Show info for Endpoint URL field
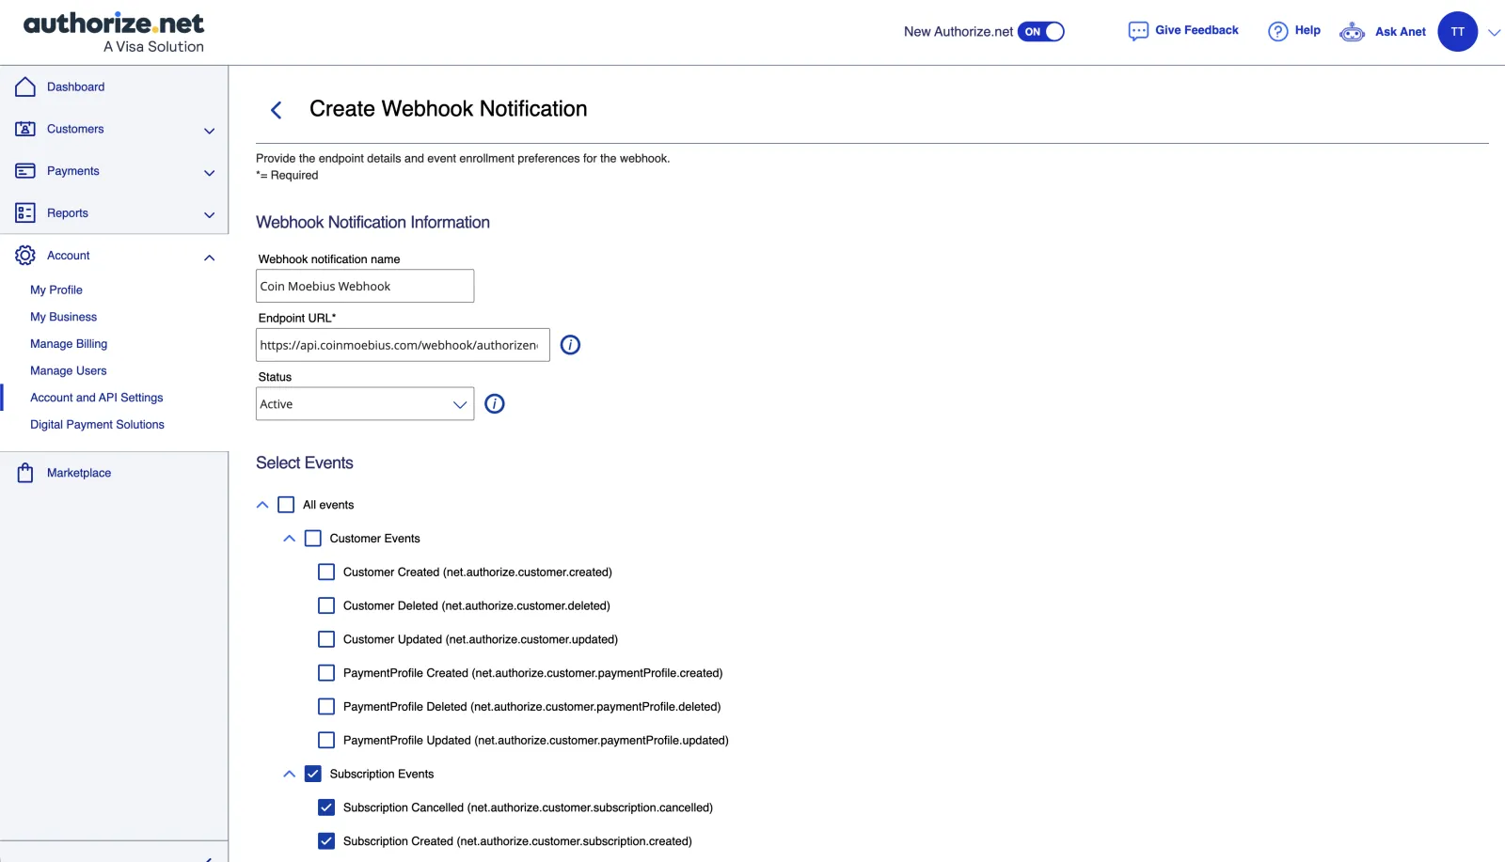Viewport: 1505px width, 862px height. [x=570, y=345]
